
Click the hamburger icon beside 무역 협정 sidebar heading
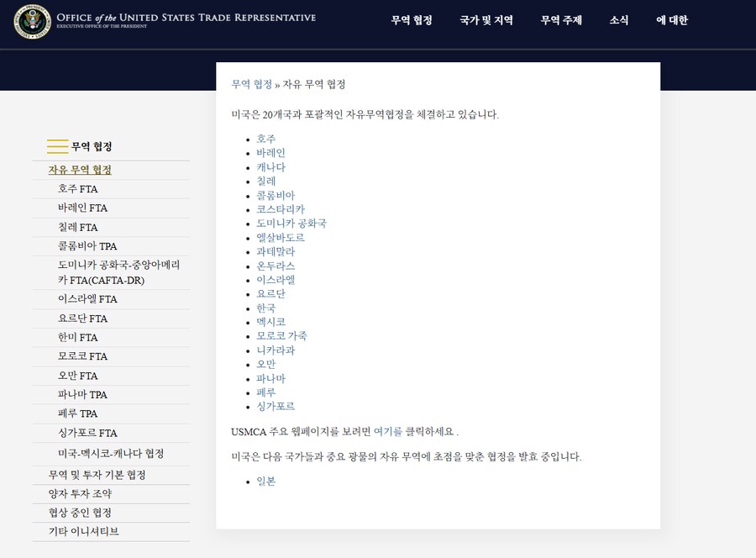click(x=57, y=146)
